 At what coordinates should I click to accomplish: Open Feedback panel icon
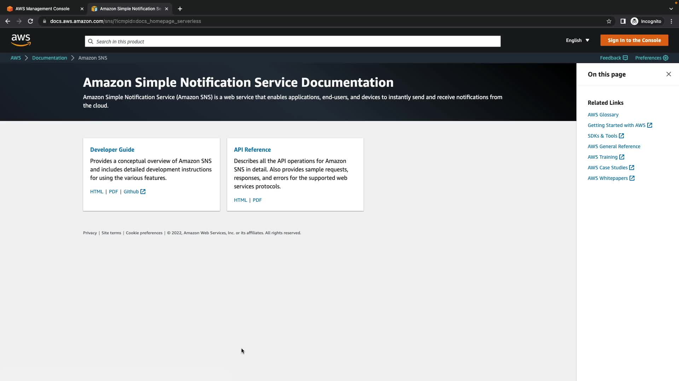click(x=625, y=58)
